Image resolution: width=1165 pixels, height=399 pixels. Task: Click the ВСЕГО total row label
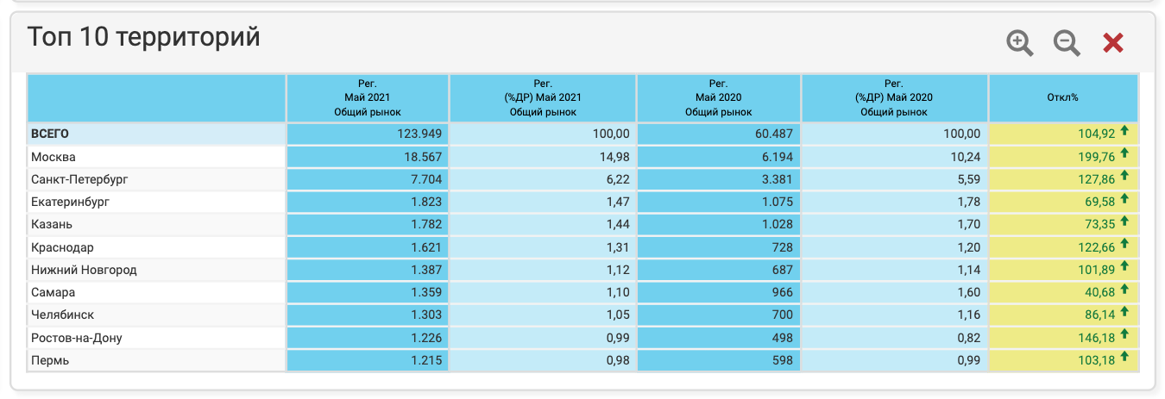(50, 134)
